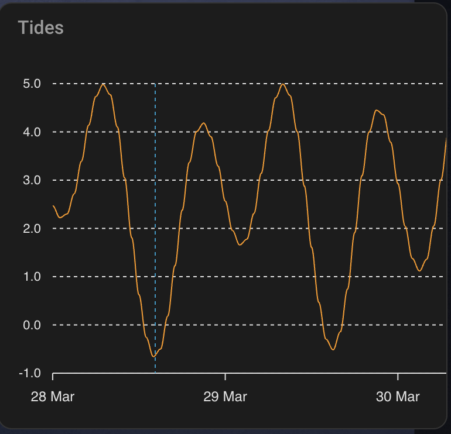This screenshot has height=434, width=451.
Task: Click the 4.4 peak just before 30 Mar
Action: click(377, 111)
